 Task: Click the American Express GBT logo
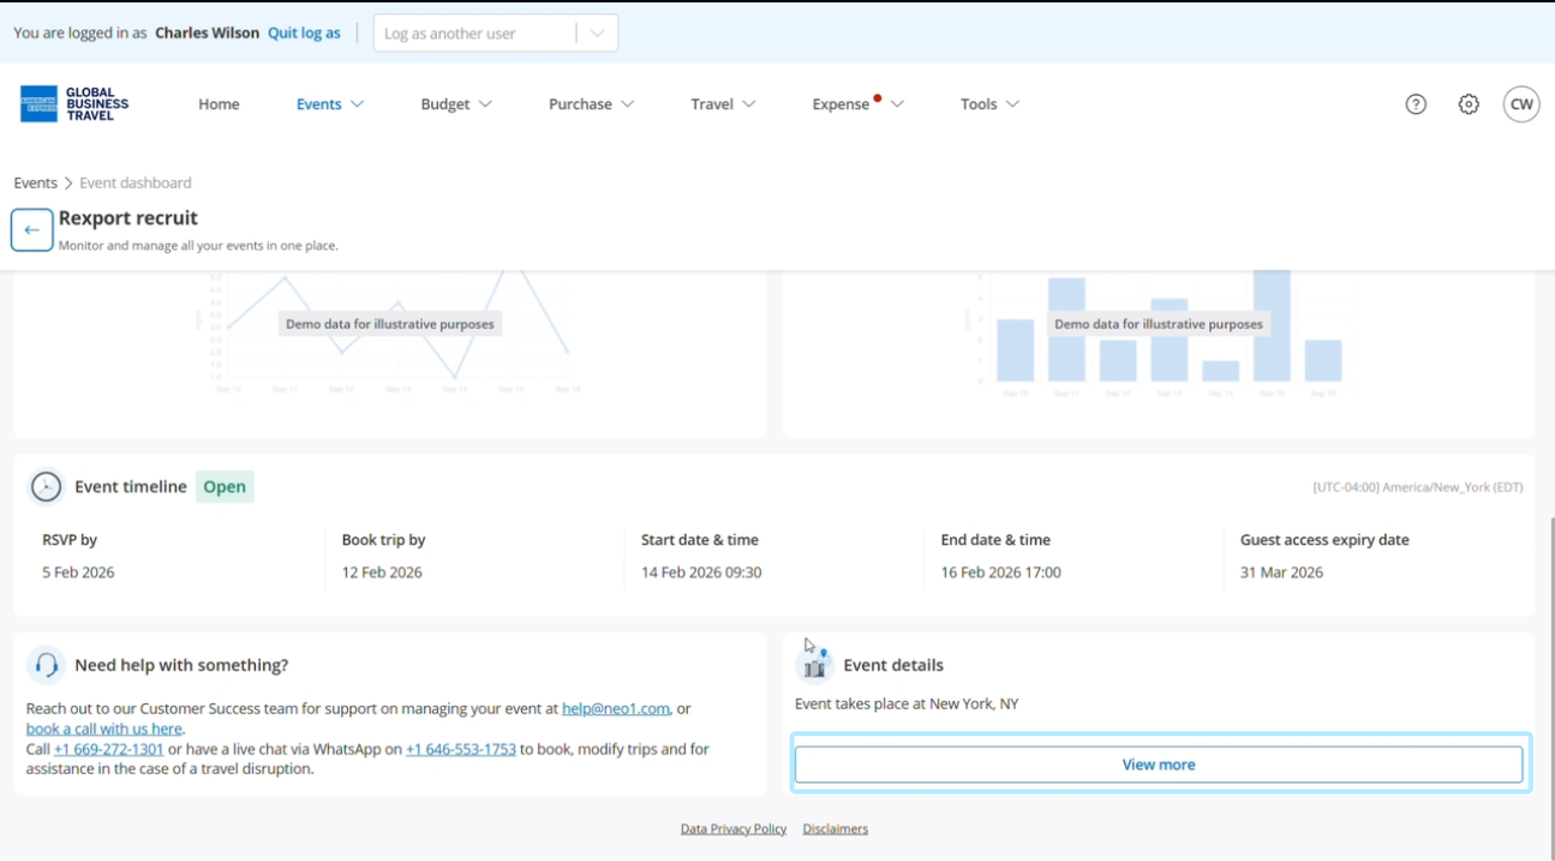click(74, 104)
